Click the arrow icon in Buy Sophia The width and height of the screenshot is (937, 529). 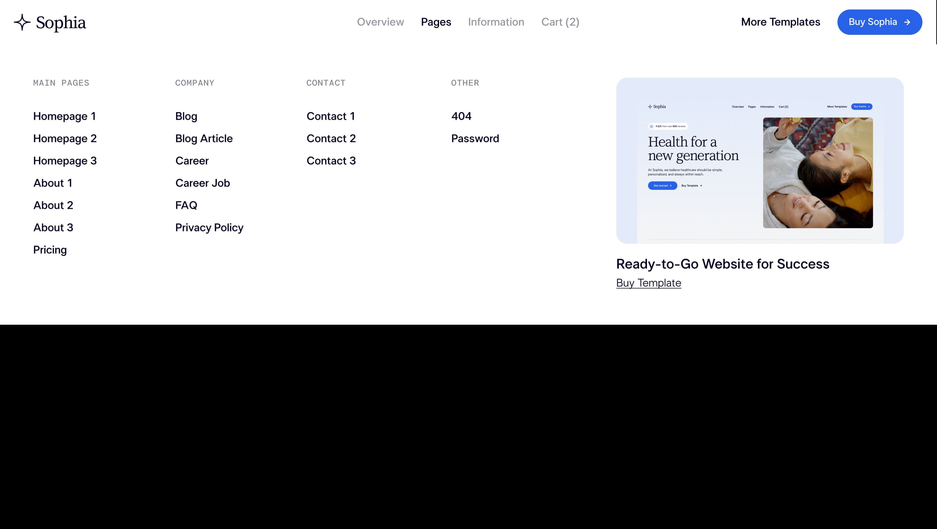[907, 22]
